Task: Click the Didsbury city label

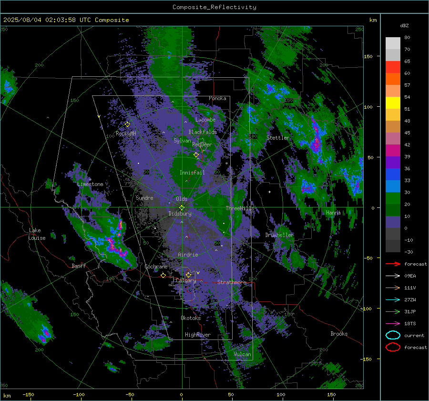Action: pyautogui.click(x=180, y=214)
